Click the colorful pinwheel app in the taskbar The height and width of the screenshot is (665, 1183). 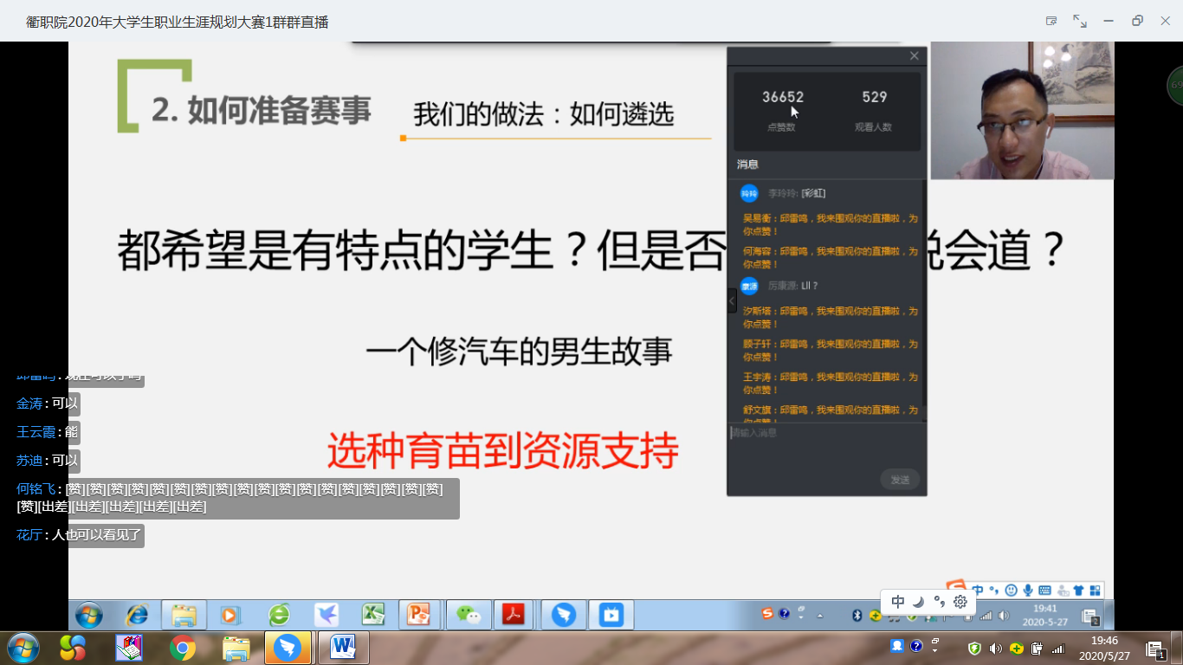coord(73,647)
